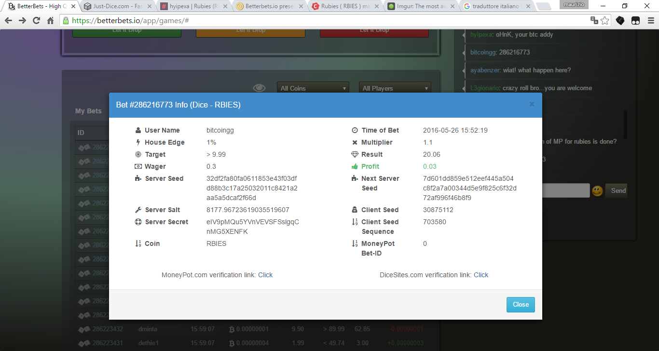The height and width of the screenshot is (351, 659).
Task: Switch to the Just-Dice.com browser tab
Action: click(117, 6)
